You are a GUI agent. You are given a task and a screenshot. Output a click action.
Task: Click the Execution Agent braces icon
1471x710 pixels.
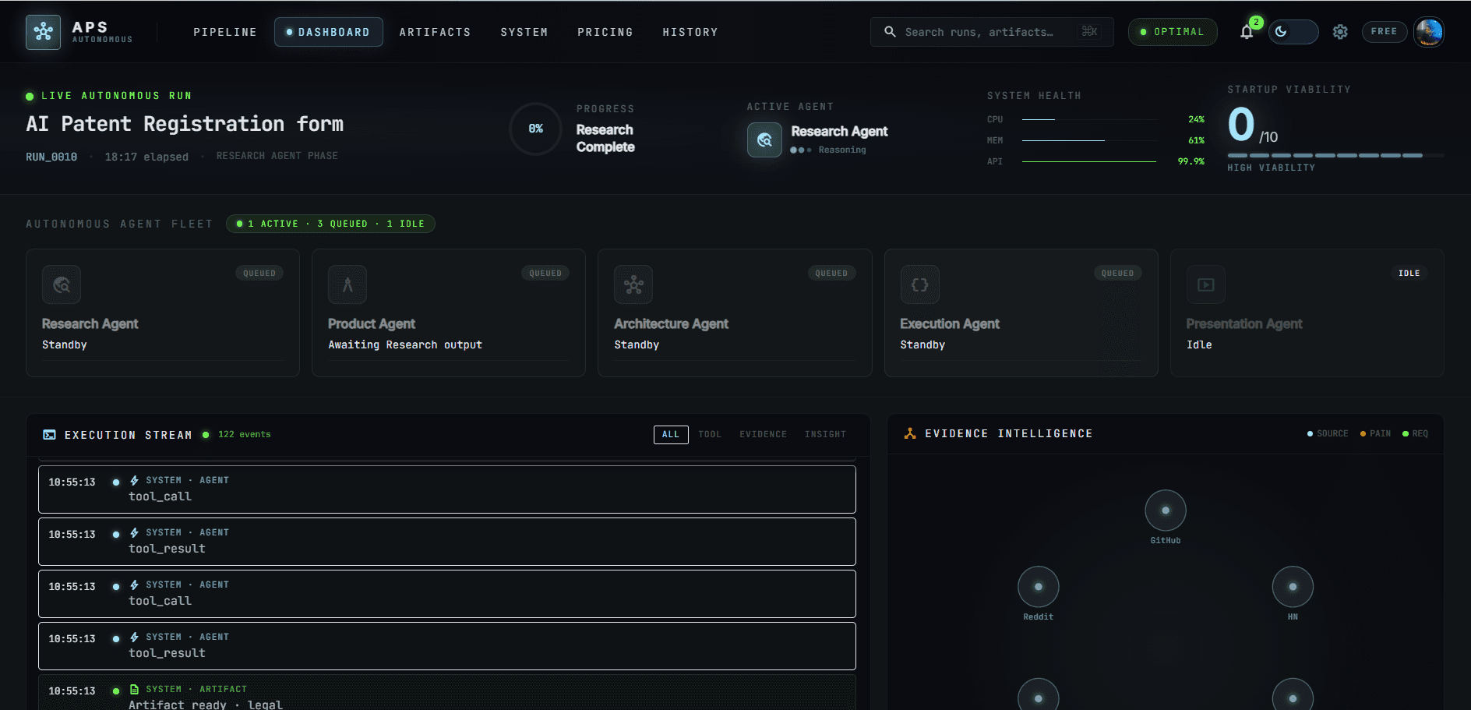click(920, 284)
